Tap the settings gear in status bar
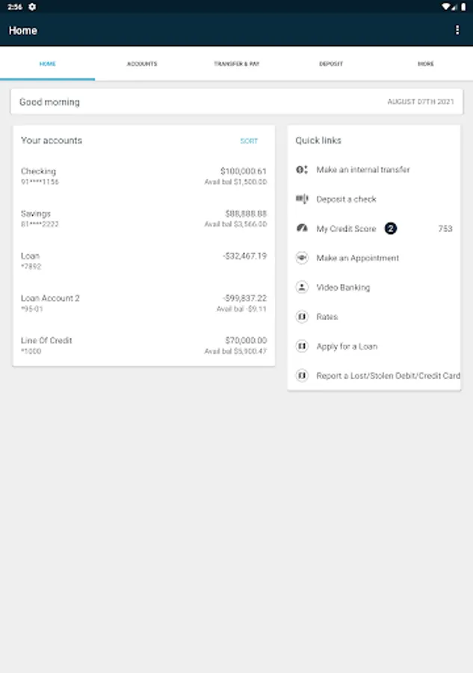Image resolution: width=473 pixels, height=673 pixels. click(32, 6)
